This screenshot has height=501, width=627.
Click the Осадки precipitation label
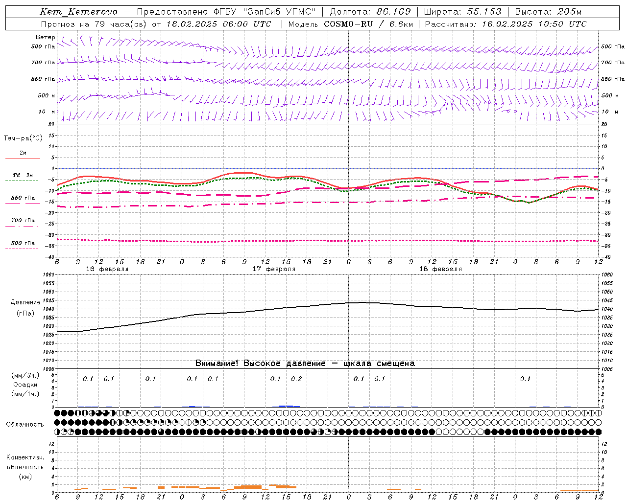coord(25,385)
